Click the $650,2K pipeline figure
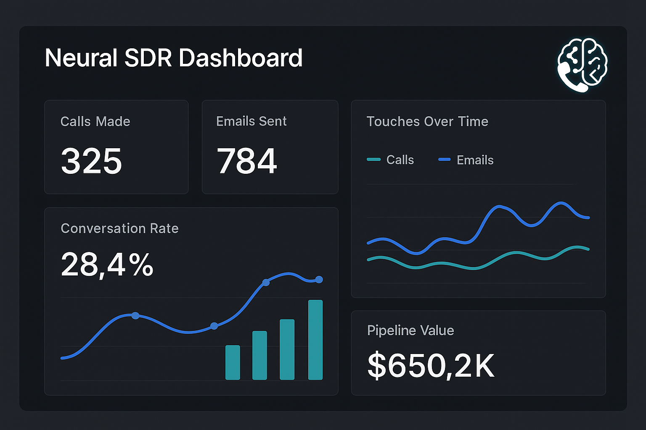This screenshot has height=430, width=646. pyautogui.click(x=431, y=365)
